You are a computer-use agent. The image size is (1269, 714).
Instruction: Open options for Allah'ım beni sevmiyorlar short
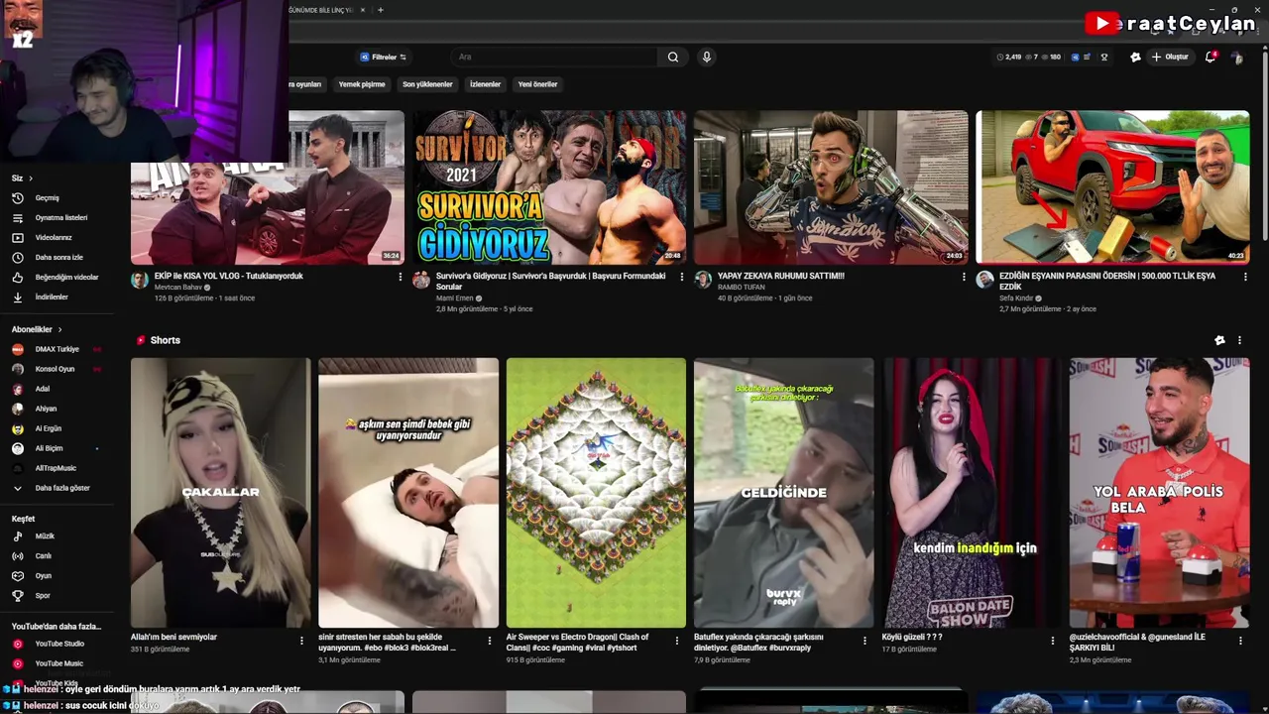click(x=301, y=641)
